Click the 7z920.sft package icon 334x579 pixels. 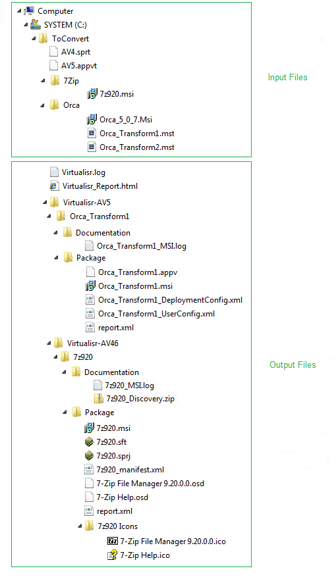pos(89,441)
